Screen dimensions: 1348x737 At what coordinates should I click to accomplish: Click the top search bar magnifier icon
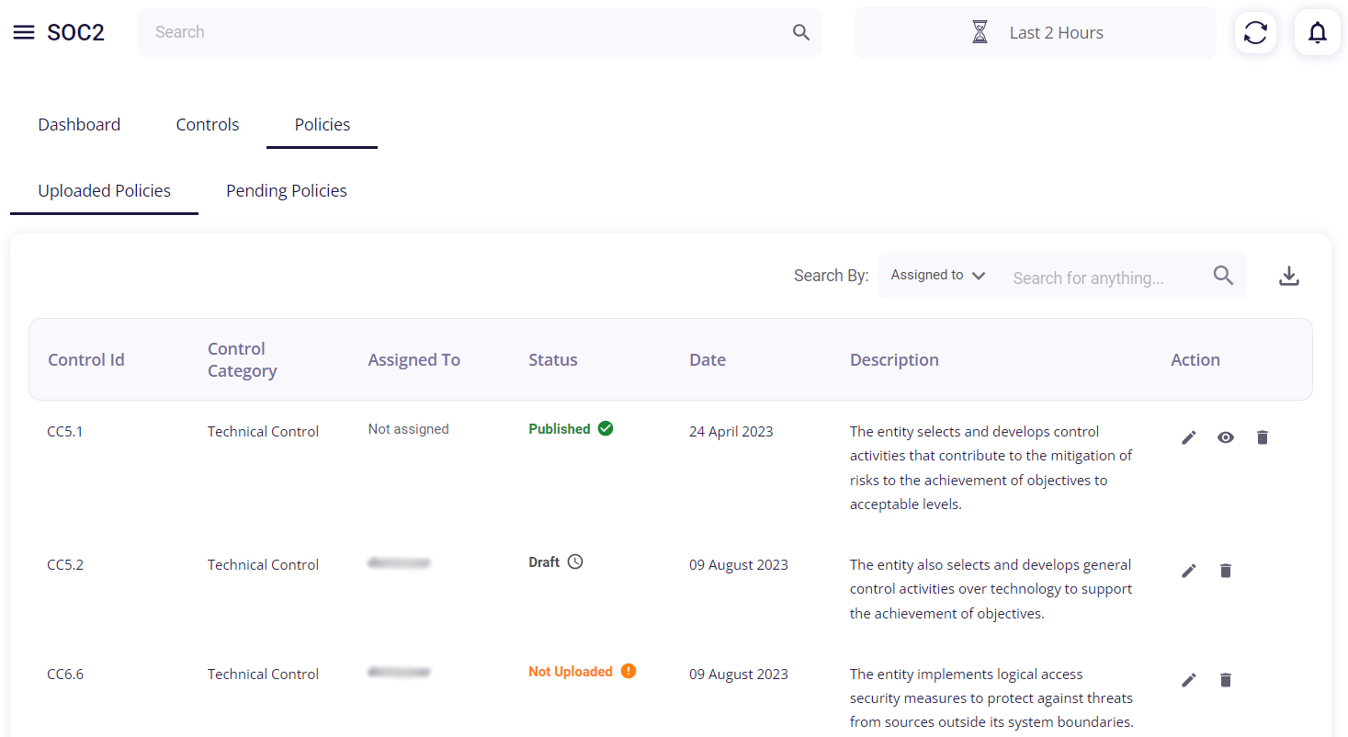pos(801,32)
